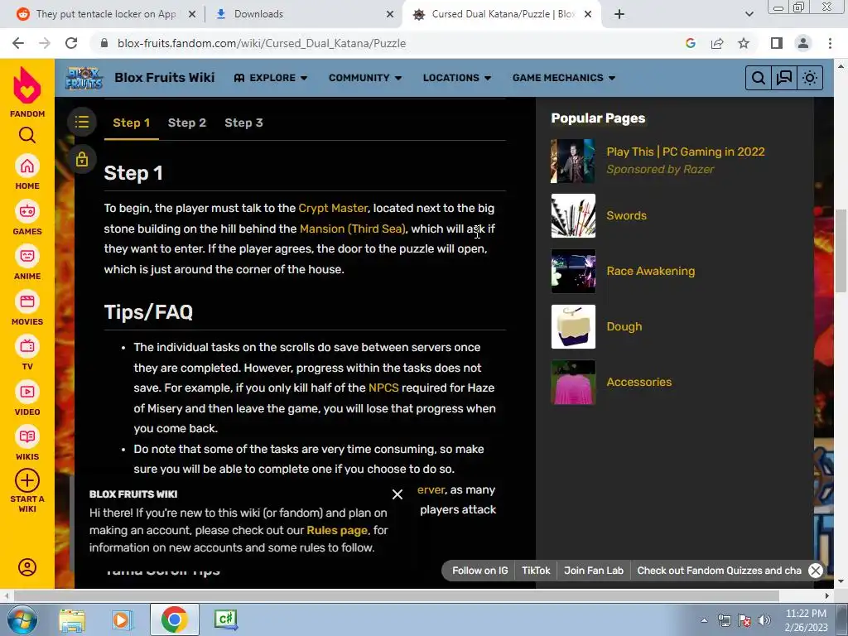Open the Wikis section in sidebar
Image resolution: width=848 pixels, height=636 pixels.
pos(27,443)
